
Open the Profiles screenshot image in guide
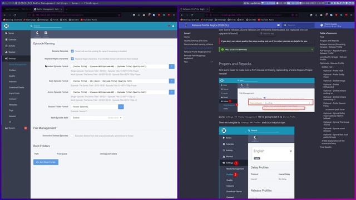pos(256,163)
